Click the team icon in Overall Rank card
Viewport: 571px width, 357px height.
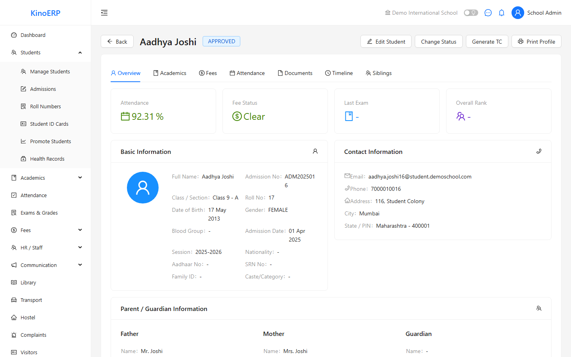[461, 116]
